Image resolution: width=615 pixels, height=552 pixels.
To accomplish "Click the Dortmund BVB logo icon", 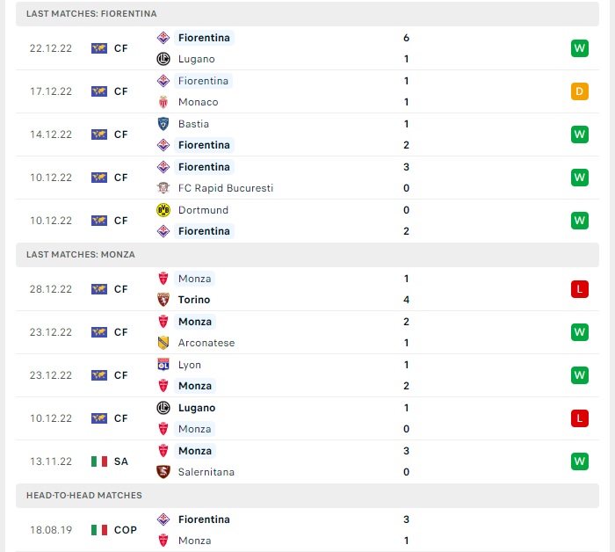I will coord(163,210).
